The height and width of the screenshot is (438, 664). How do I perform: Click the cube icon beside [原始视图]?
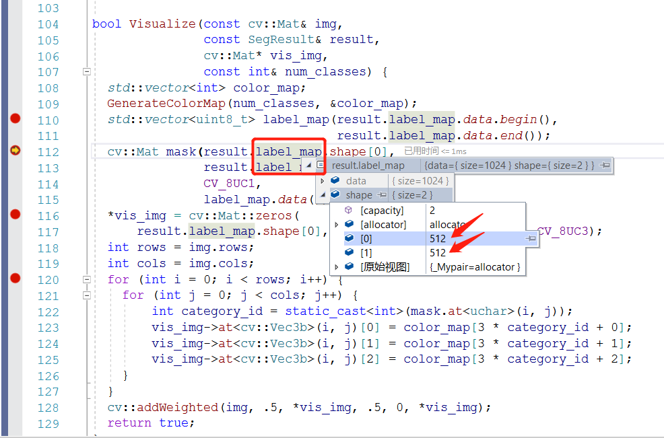[350, 266]
